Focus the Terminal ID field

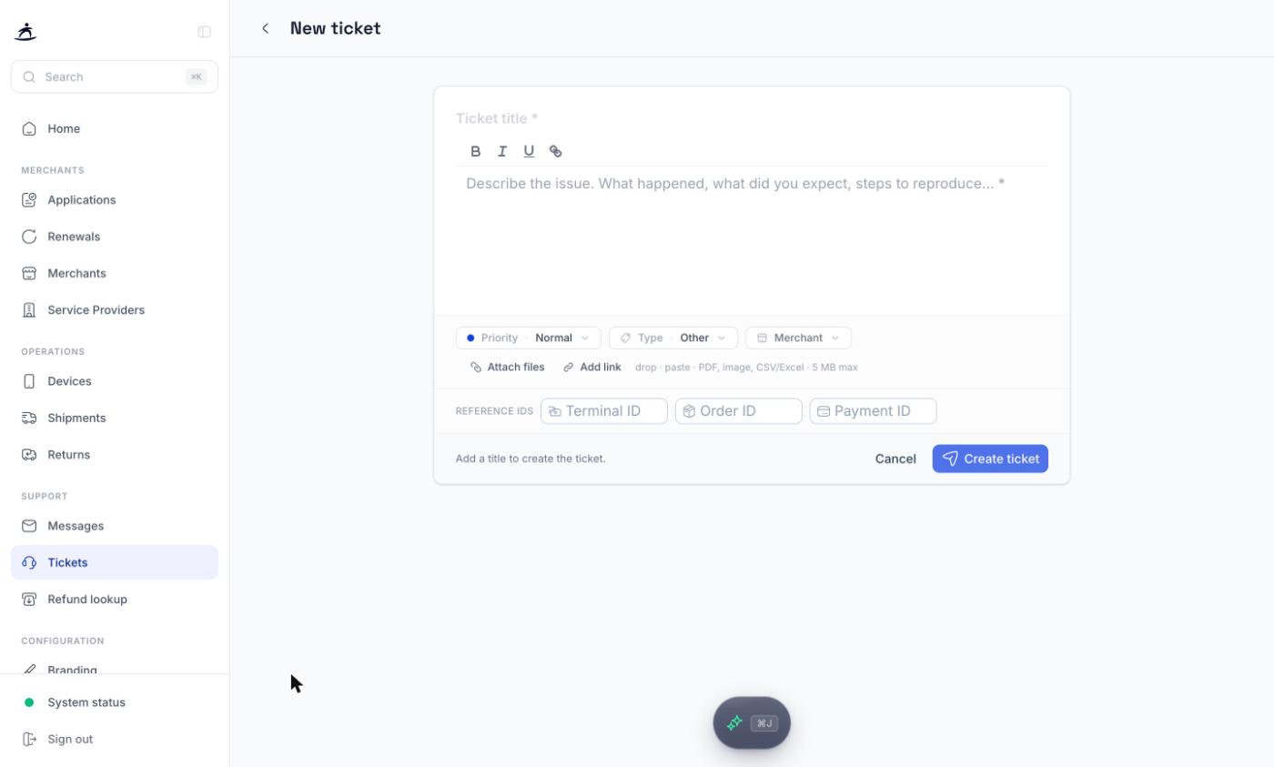point(604,411)
